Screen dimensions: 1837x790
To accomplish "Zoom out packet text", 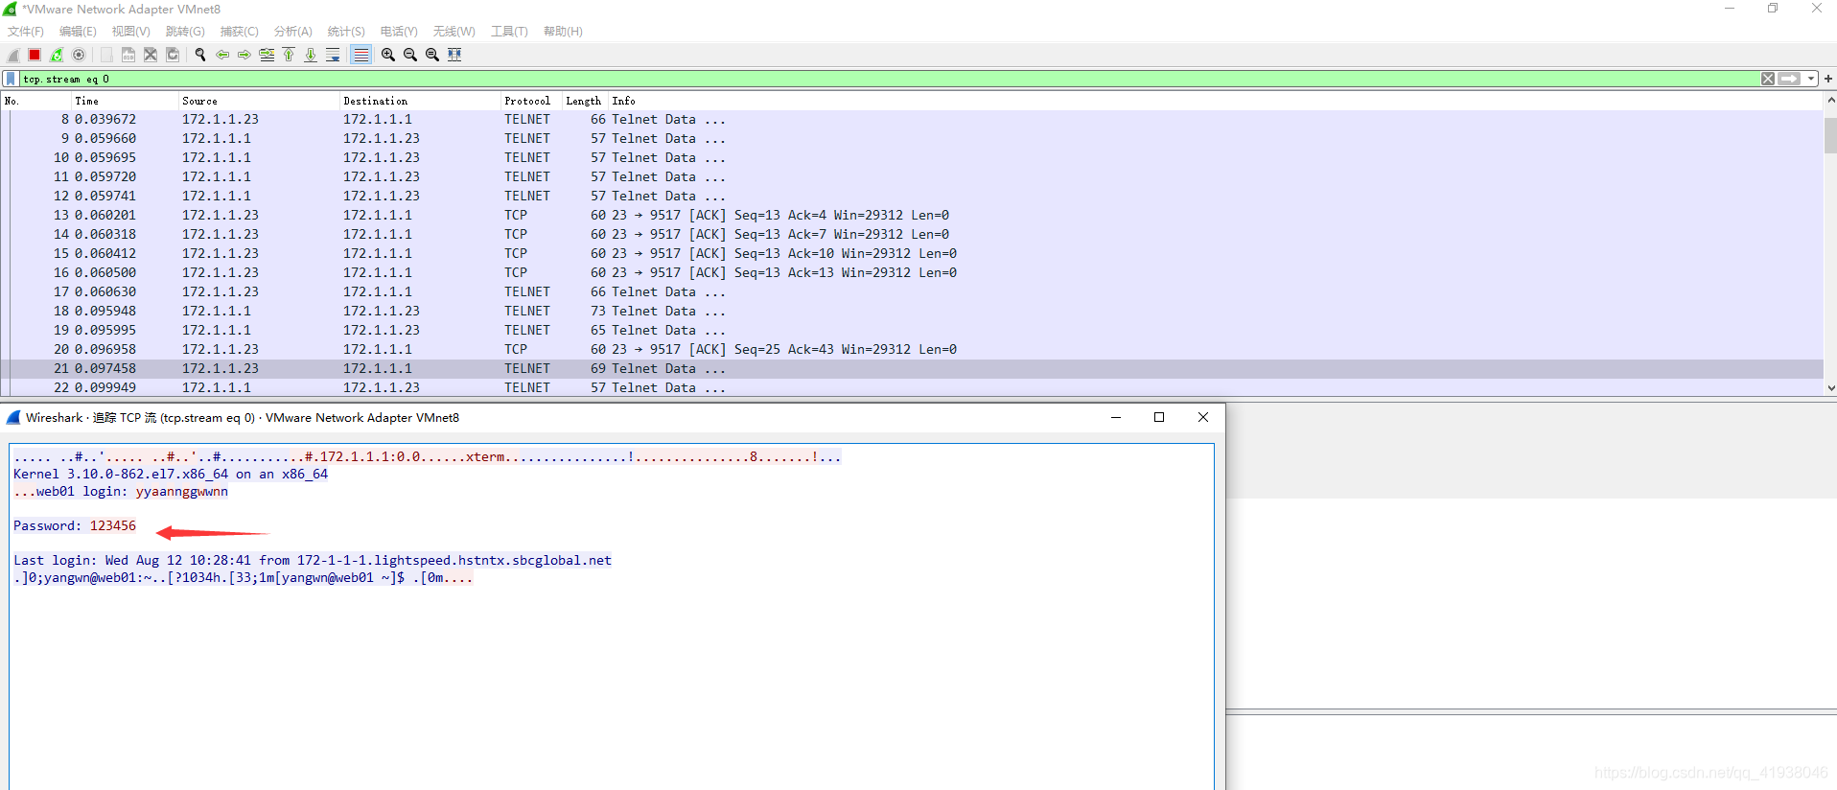I will coord(410,55).
